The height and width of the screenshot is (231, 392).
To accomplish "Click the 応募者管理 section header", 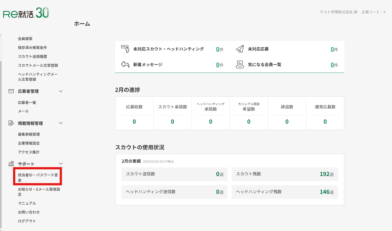I will tap(28, 91).
